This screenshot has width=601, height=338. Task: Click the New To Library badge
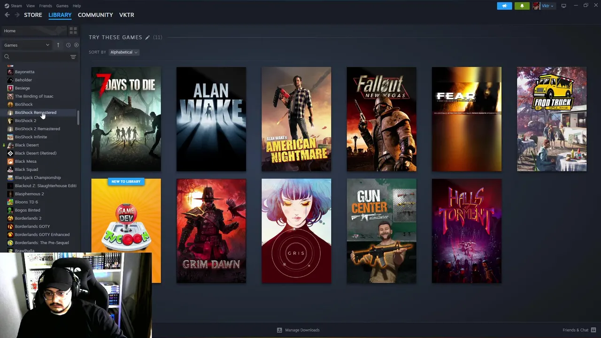pos(126,182)
